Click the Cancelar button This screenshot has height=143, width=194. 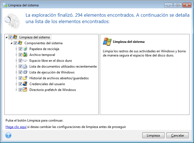point(178,135)
